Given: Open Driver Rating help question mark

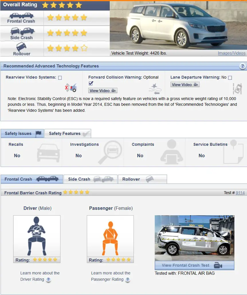Looking at the screenshot, I should [48, 279].
